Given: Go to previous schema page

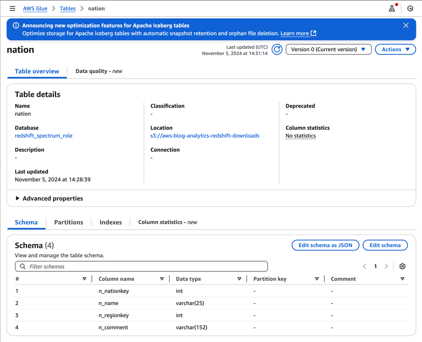Looking at the screenshot, I should click(x=365, y=266).
